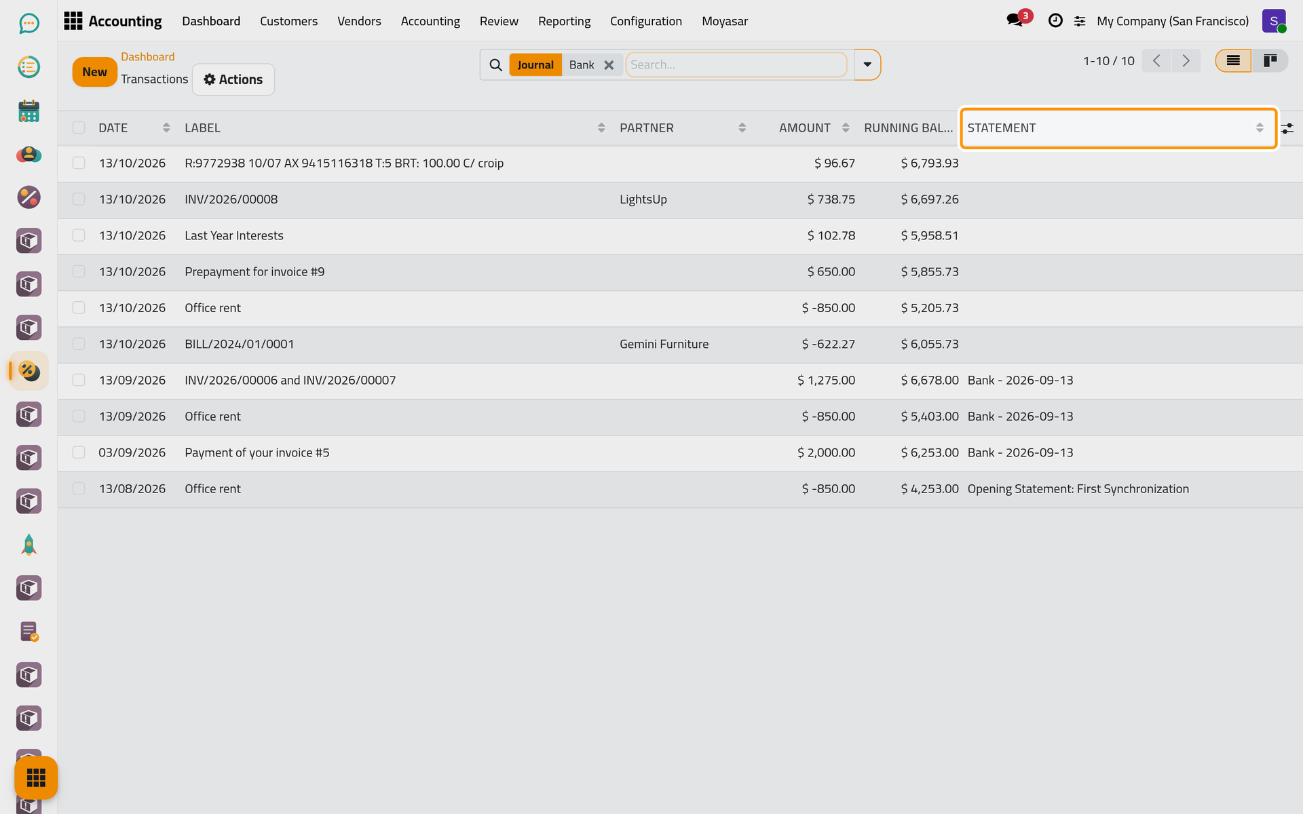The image size is (1303, 814).
Task: Select the Payment of your invoice #5 checkbox
Action: (79, 452)
